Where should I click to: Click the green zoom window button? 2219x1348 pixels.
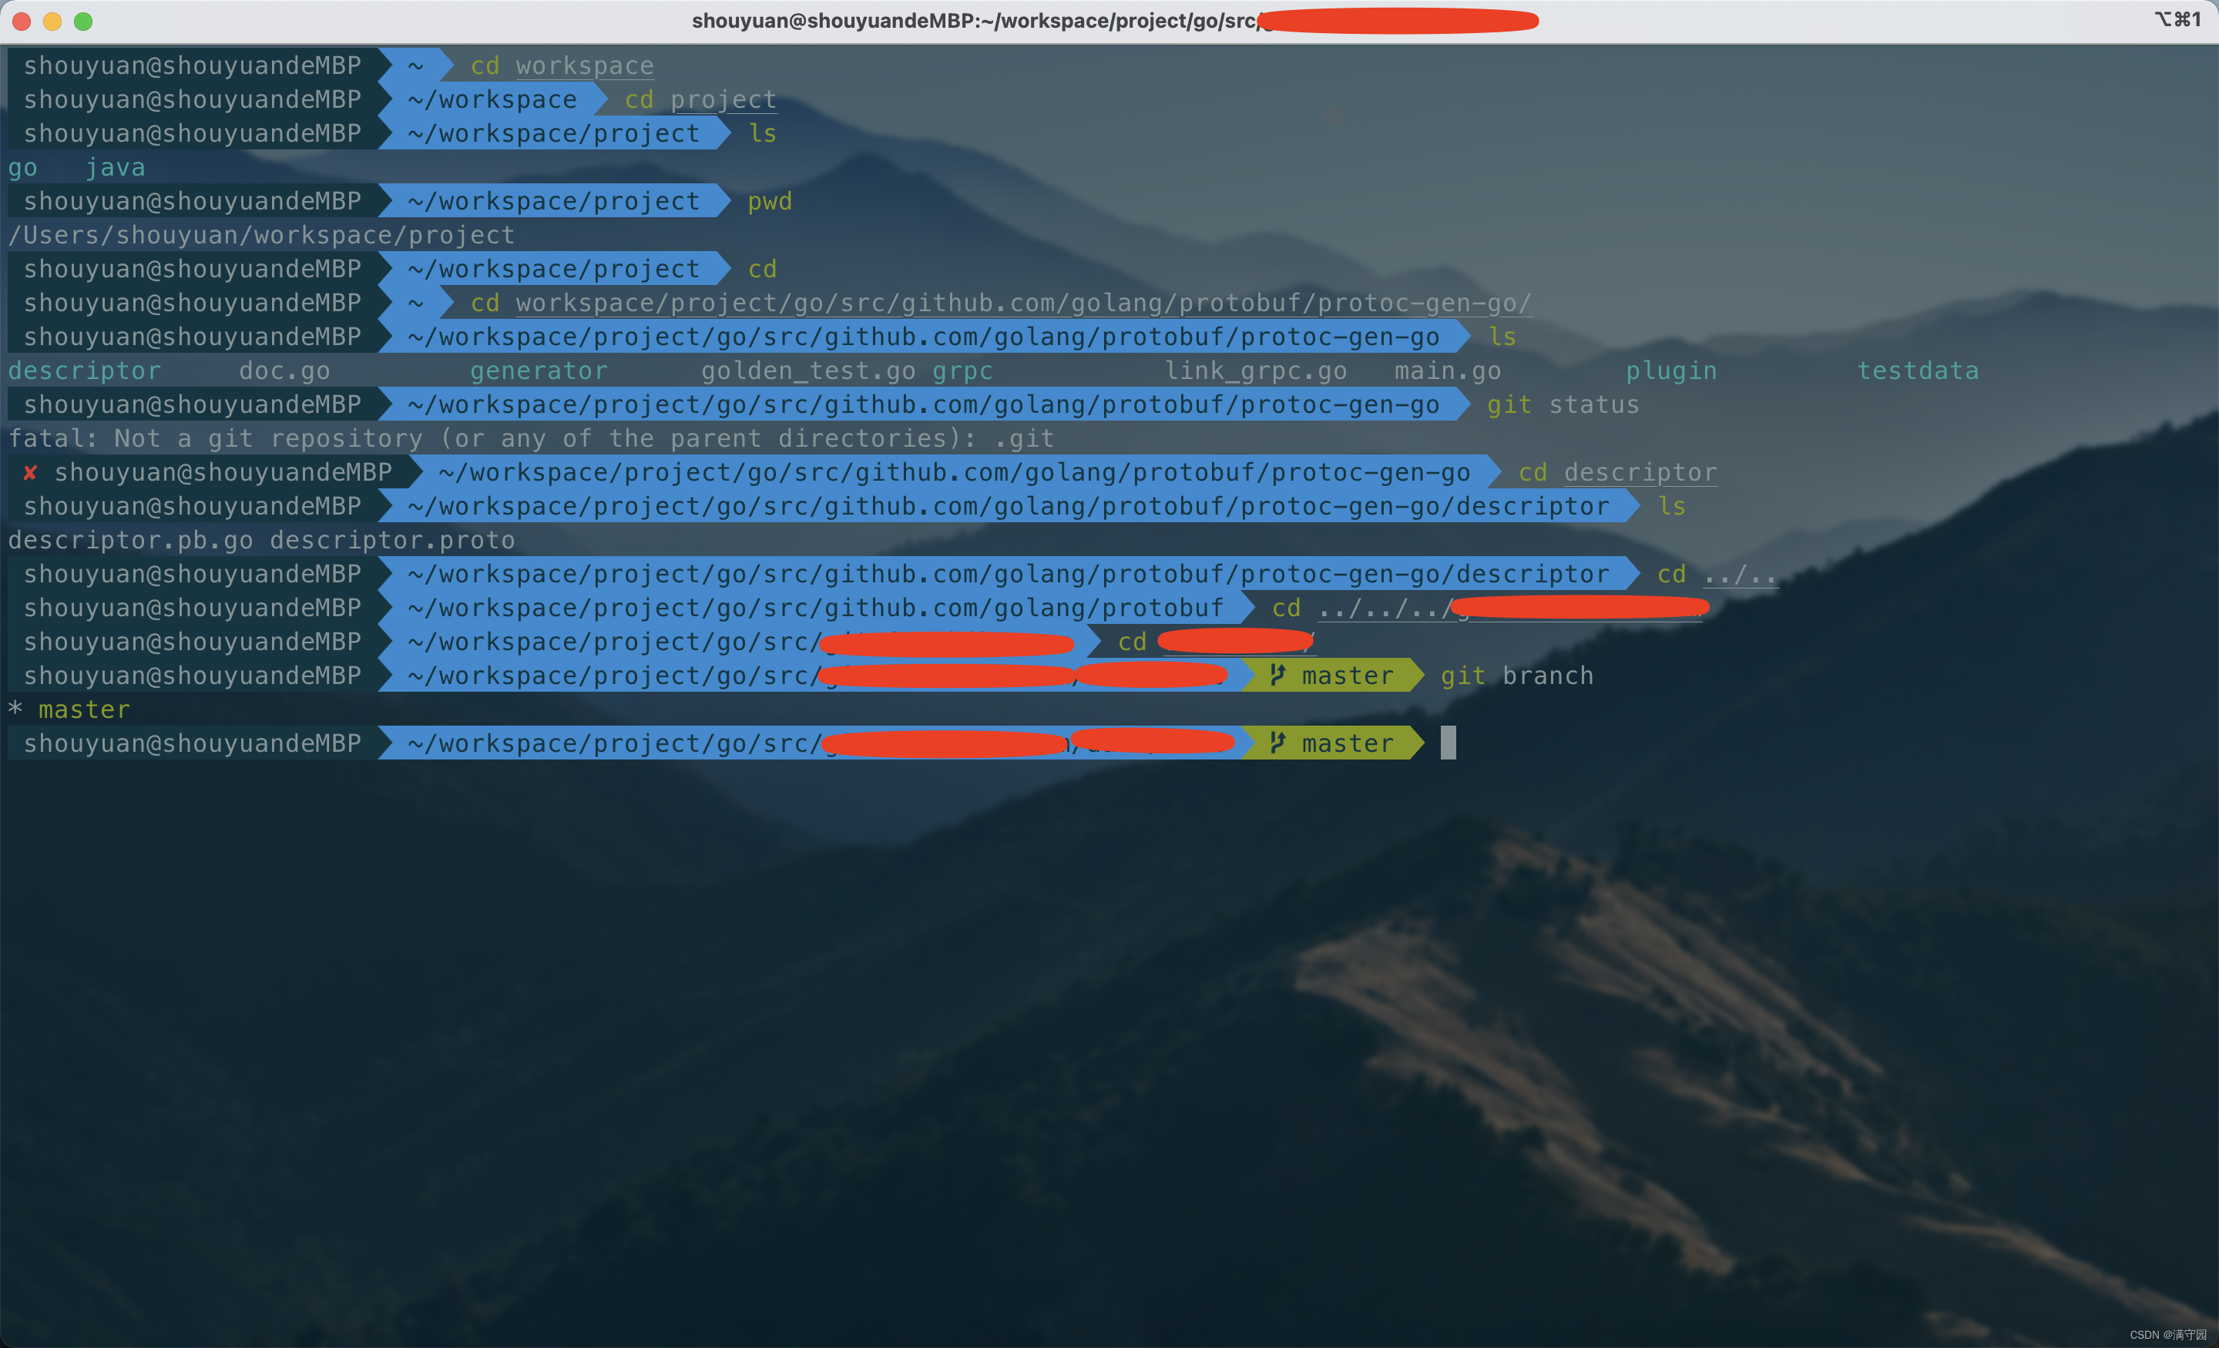(83, 22)
